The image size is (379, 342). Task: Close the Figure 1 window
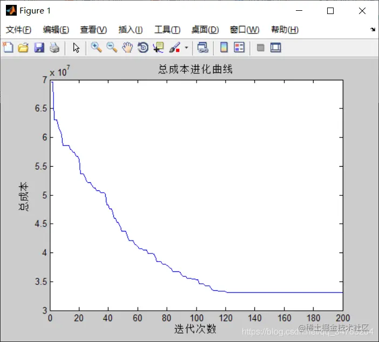[x=362, y=11]
